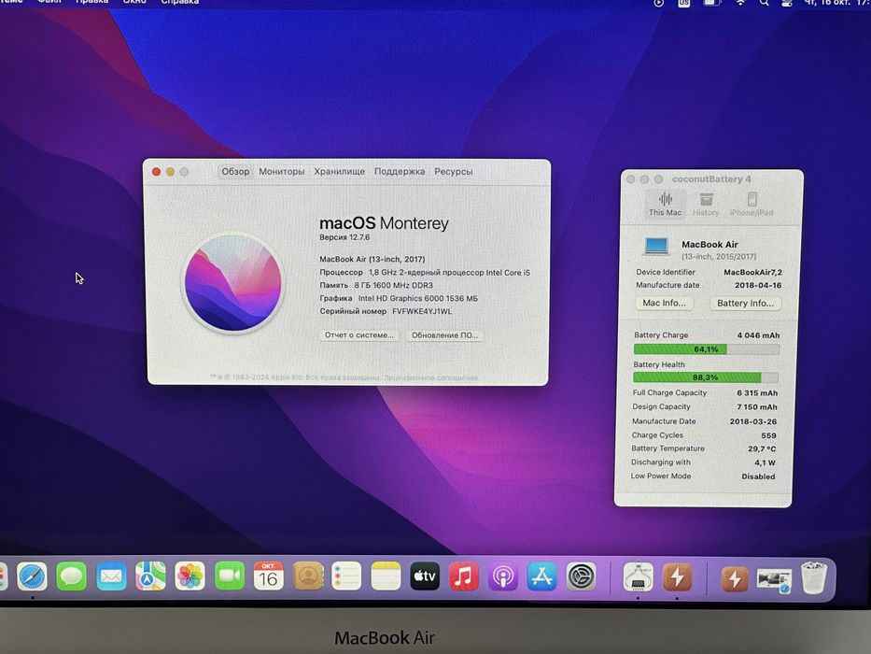Open FaceTime from the Dock
871x654 pixels.
tap(229, 576)
